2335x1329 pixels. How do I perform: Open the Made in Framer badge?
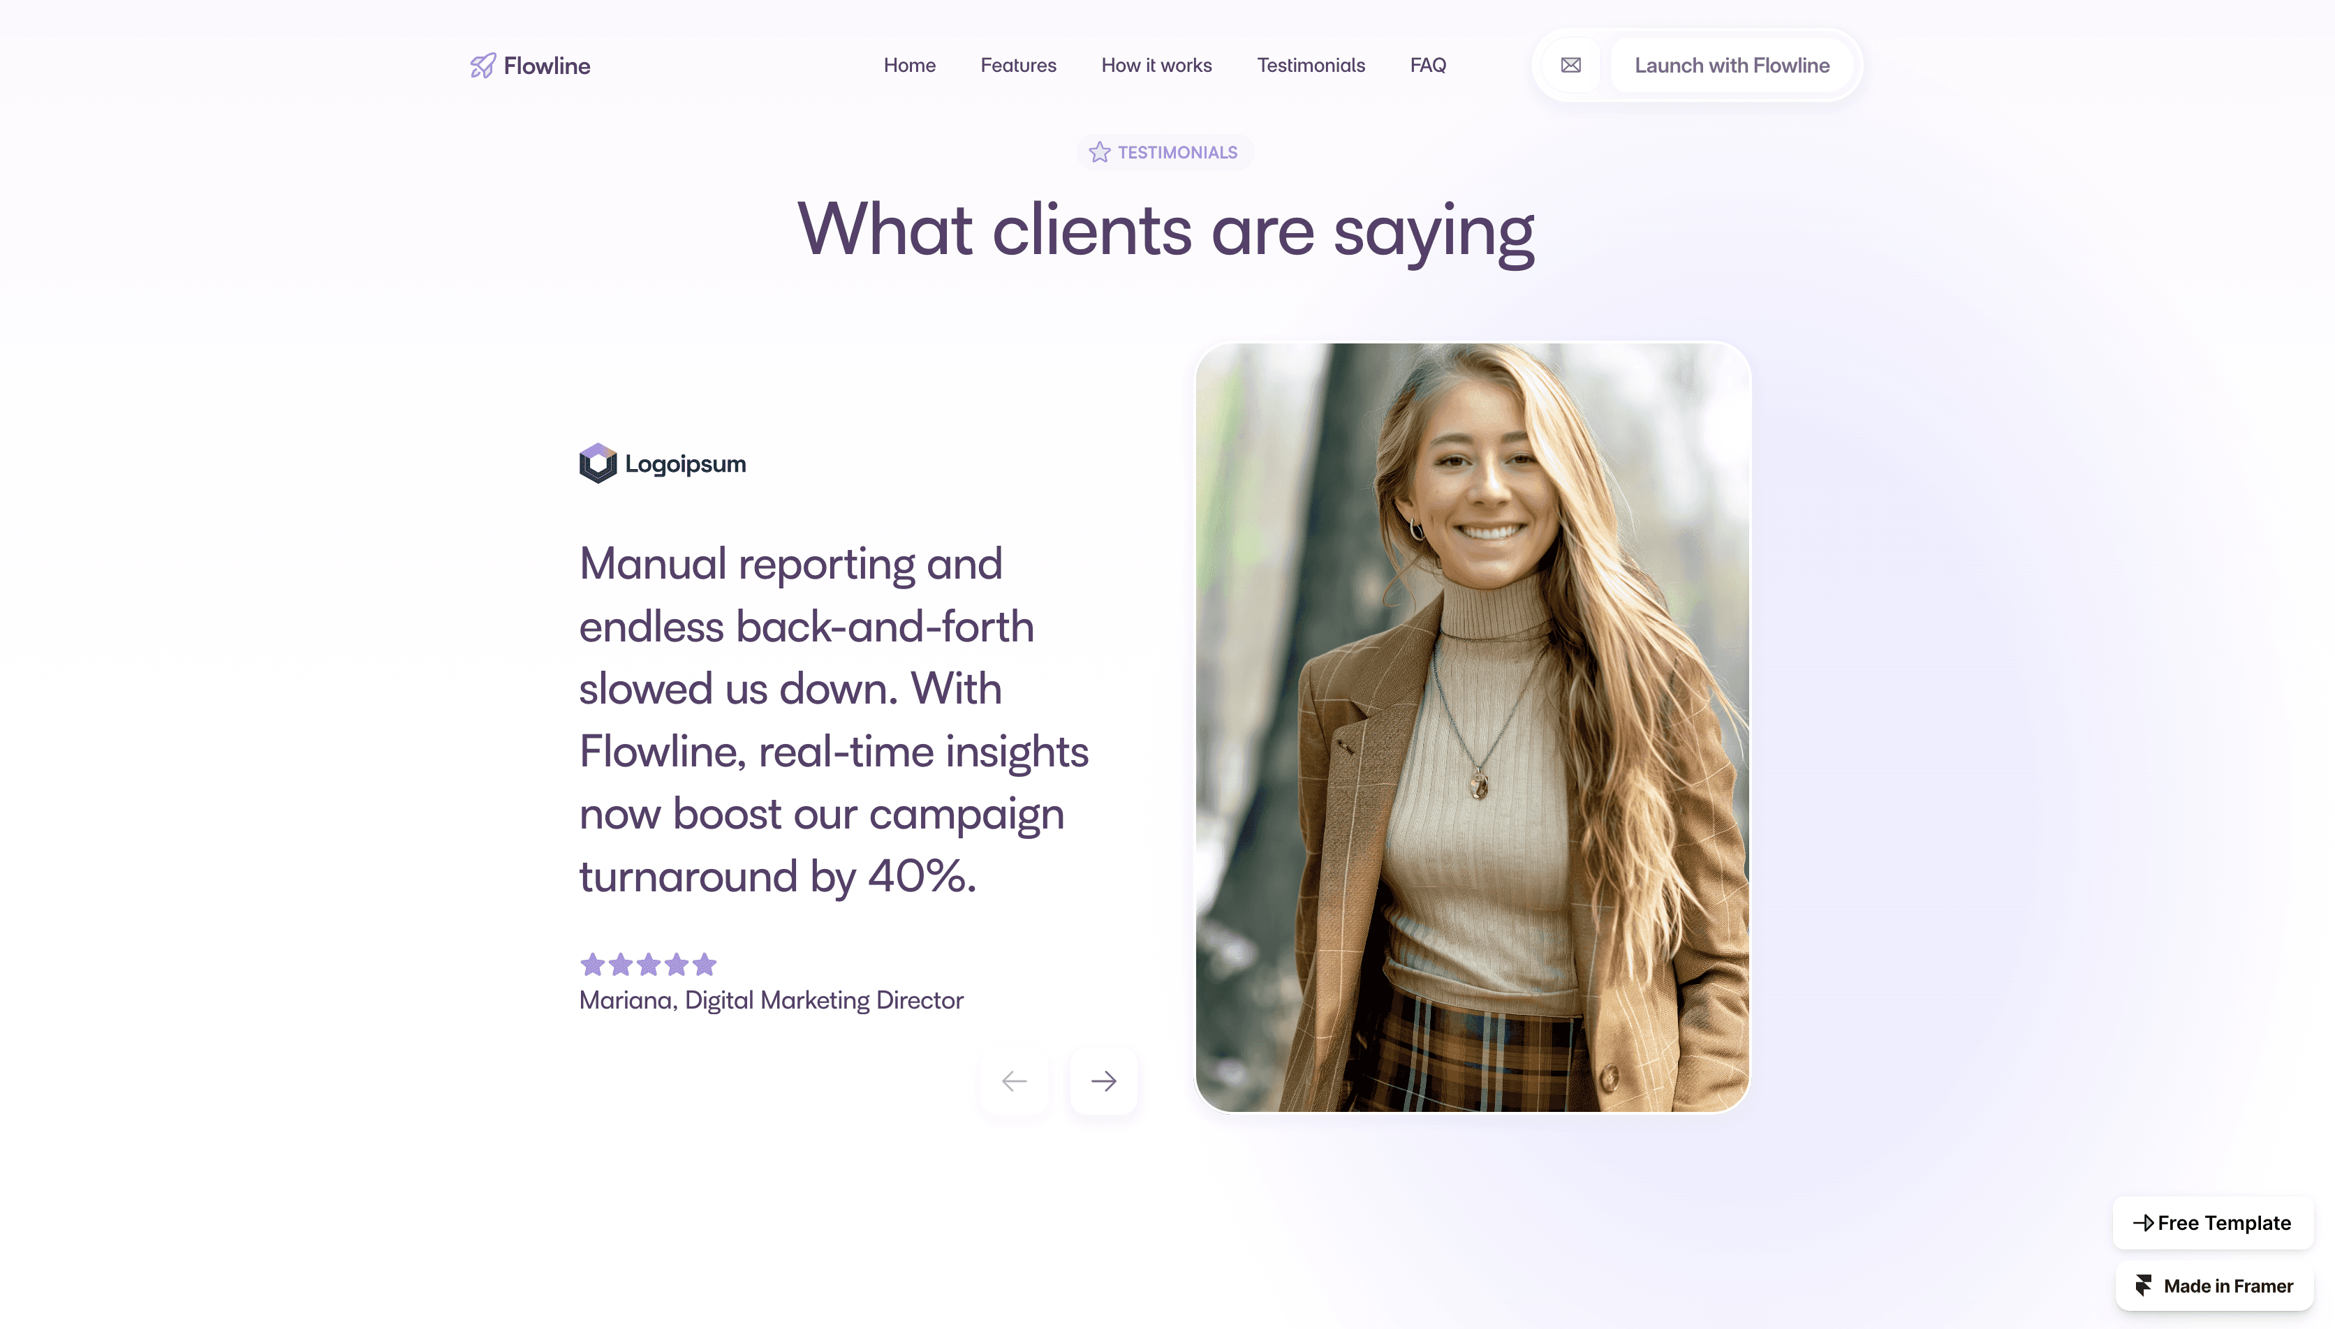[2214, 1285]
